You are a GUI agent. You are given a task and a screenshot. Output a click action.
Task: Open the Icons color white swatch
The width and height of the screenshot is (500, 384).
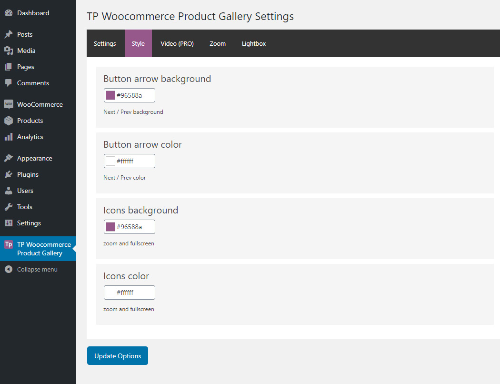point(110,293)
